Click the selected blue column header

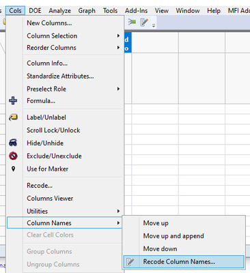coord(128,43)
